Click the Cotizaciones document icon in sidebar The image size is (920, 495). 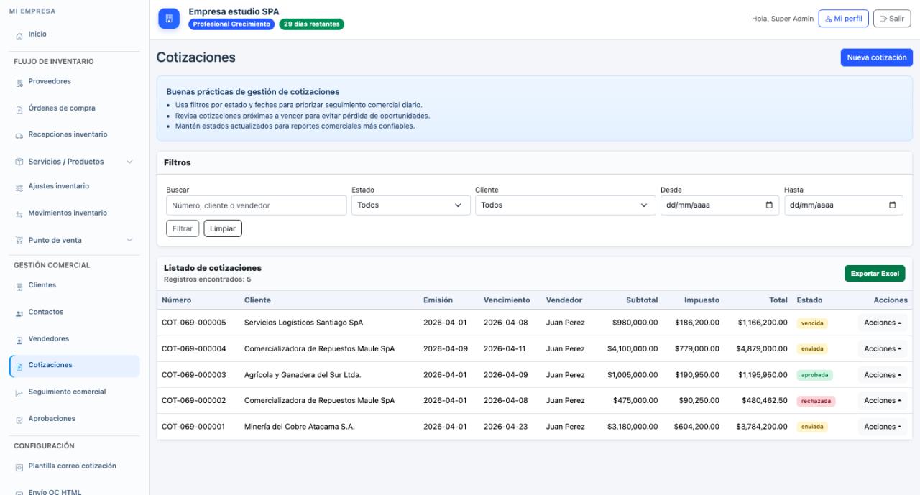point(19,366)
